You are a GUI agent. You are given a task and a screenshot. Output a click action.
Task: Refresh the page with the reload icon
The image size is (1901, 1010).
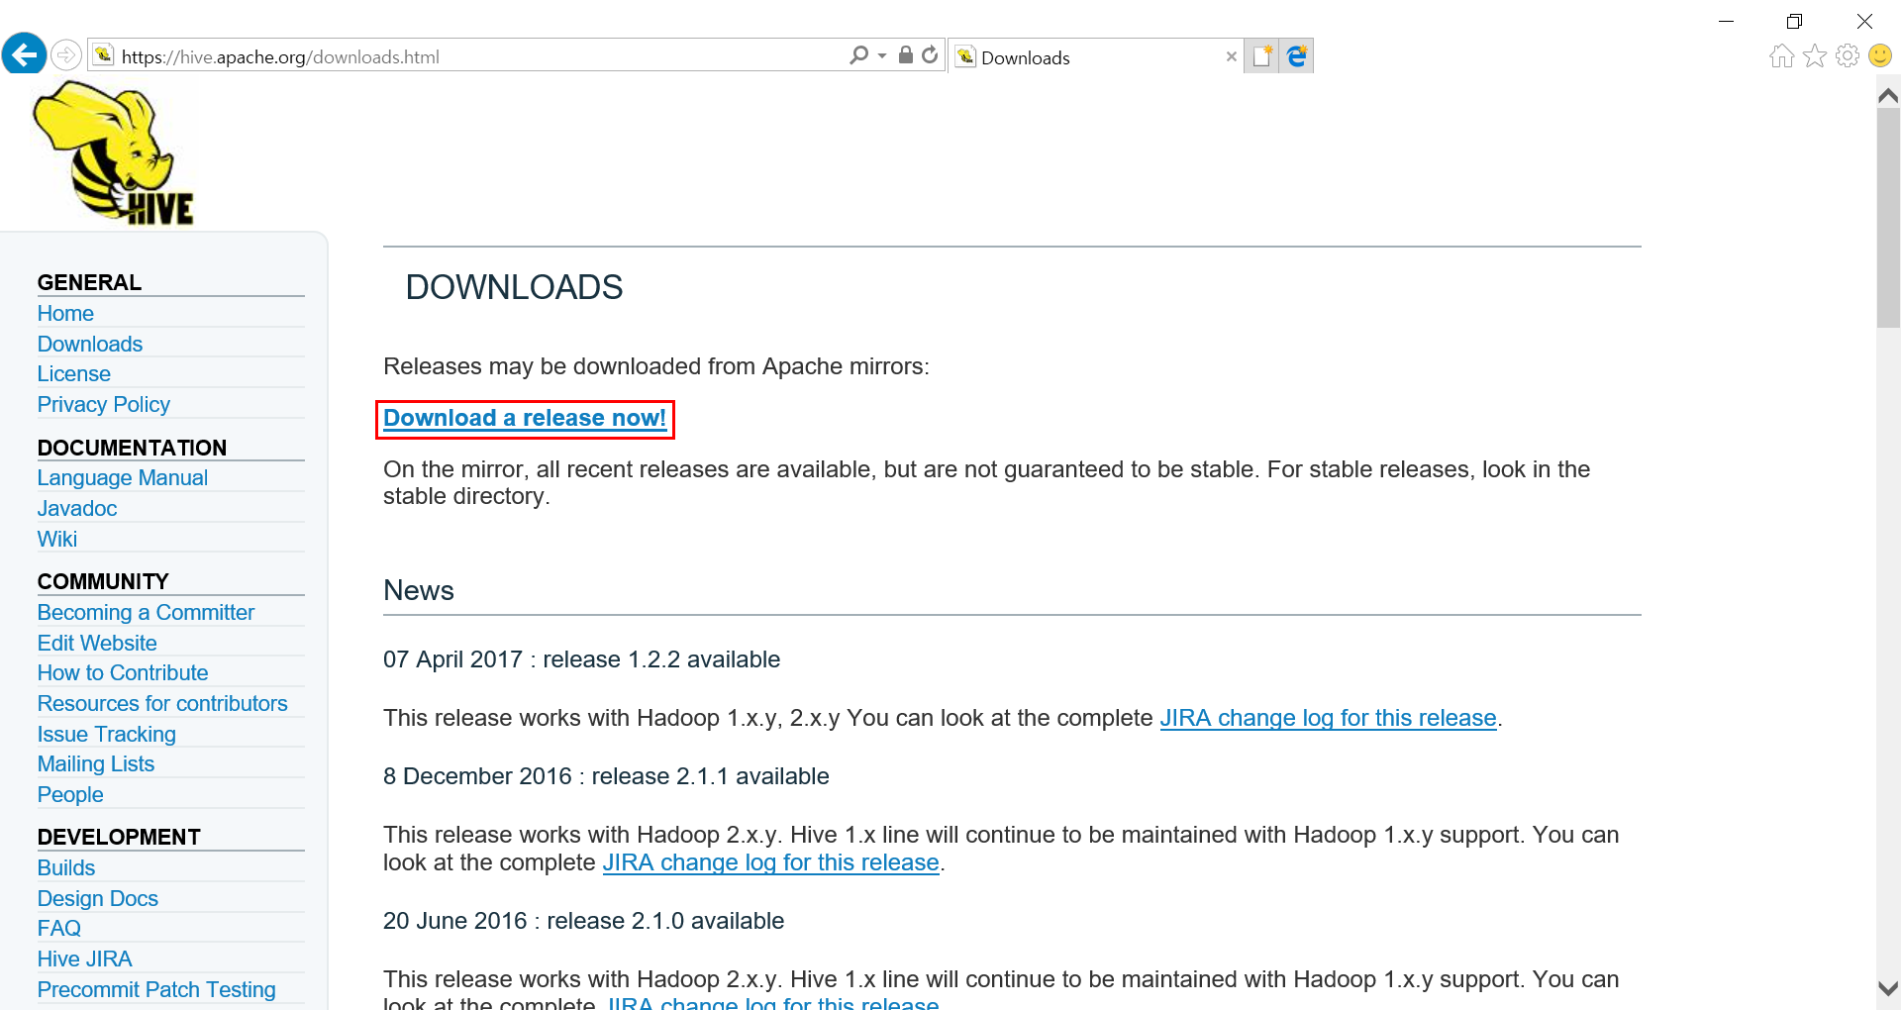[930, 55]
